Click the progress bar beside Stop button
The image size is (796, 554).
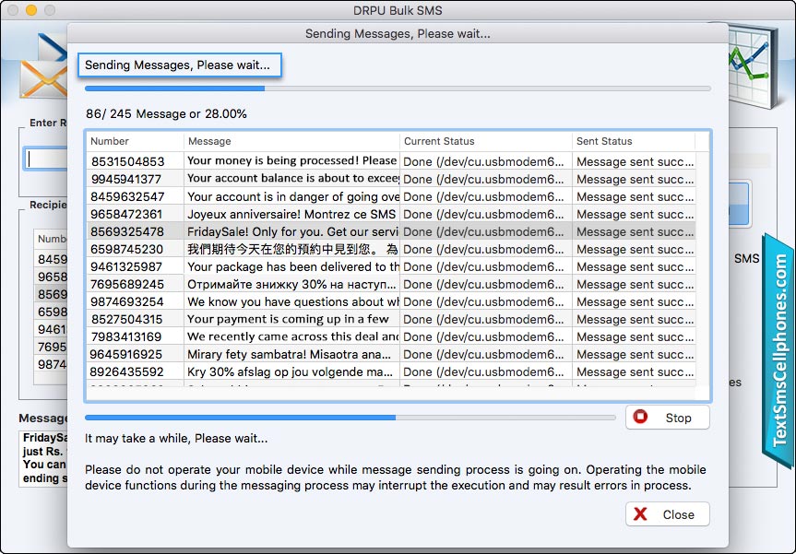tap(350, 418)
